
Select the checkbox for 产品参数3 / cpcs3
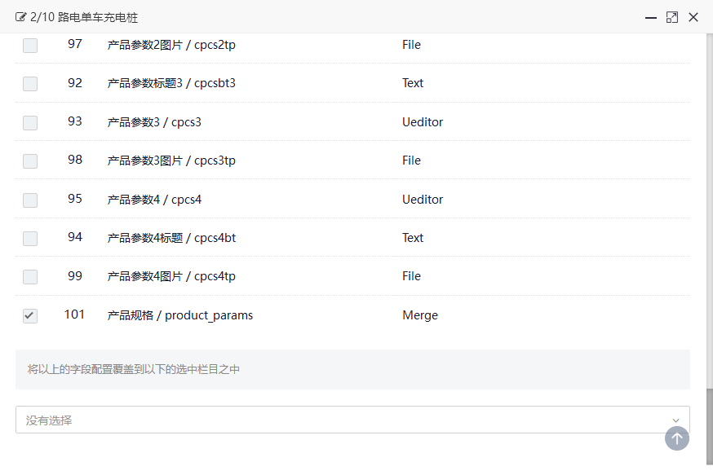click(30, 123)
